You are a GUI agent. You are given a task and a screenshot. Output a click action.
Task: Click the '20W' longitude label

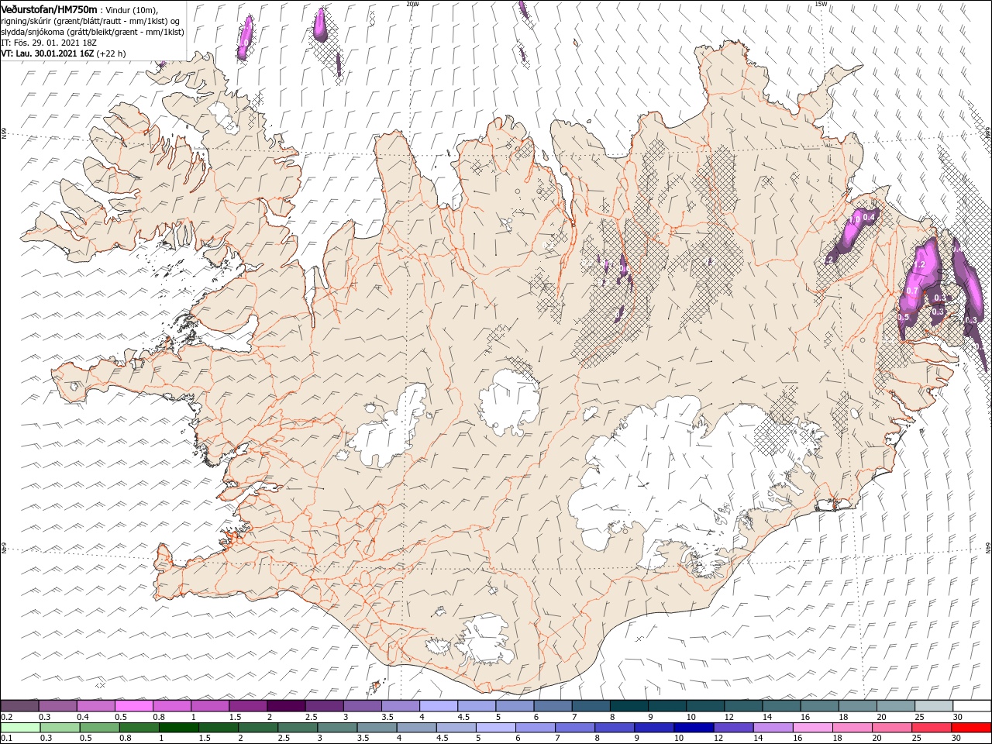[x=412, y=4]
